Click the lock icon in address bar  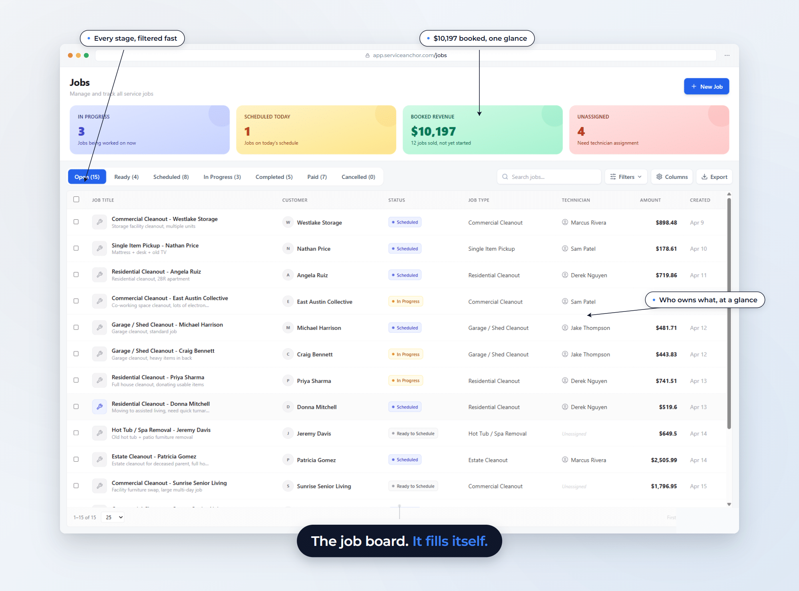(368, 56)
